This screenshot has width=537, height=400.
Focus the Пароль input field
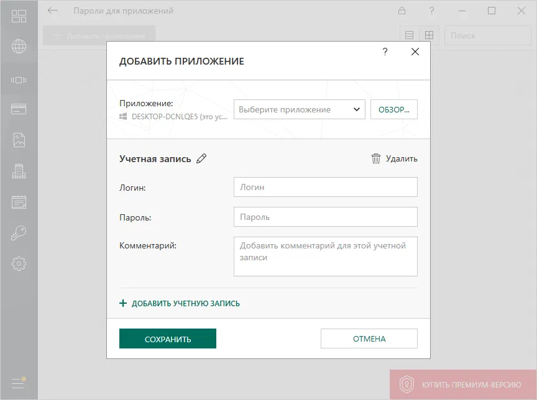[x=325, y=217]
